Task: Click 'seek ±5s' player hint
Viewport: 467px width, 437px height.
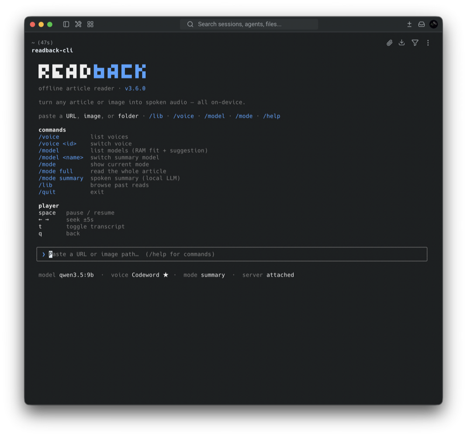Action: pyautogui.click(x=80, y=219)
